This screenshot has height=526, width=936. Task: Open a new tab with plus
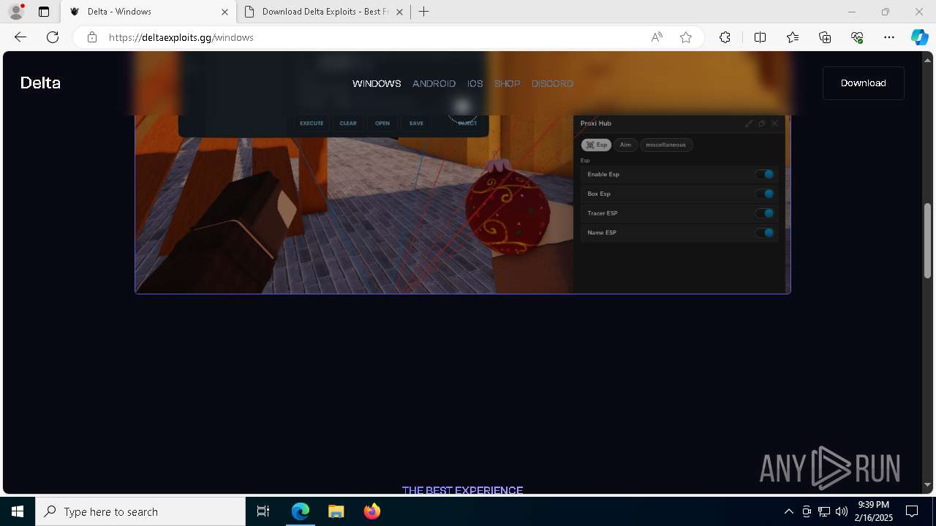[424, 12]
